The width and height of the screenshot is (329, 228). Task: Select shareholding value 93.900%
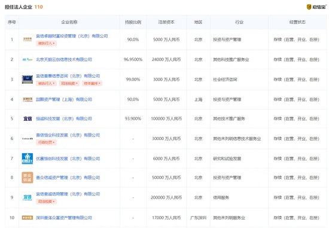coord(133,118)
